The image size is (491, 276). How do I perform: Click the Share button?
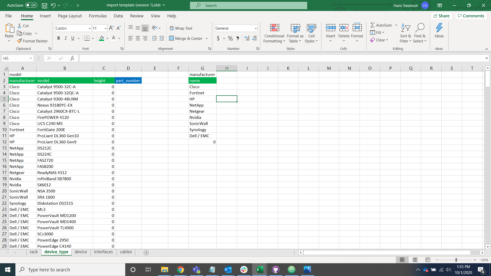pyautogui.click(x=442, y=16)
